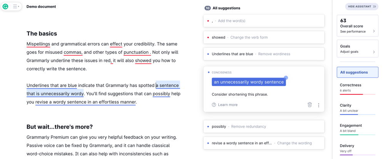The height and width of the screenshot is (159, 385).
Task: Click the green Grammarly logo icon
Action: click(5, 7)
